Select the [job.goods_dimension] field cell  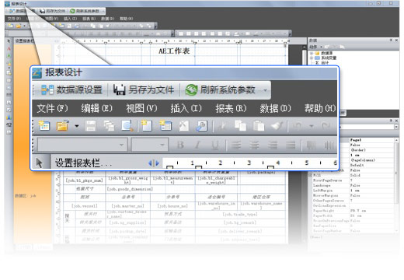(x=130, y=189)
